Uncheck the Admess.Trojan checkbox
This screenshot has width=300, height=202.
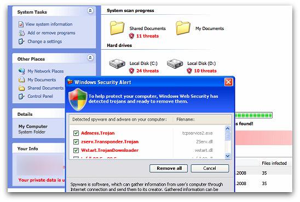pyautogui.click(x=76, y=133)
